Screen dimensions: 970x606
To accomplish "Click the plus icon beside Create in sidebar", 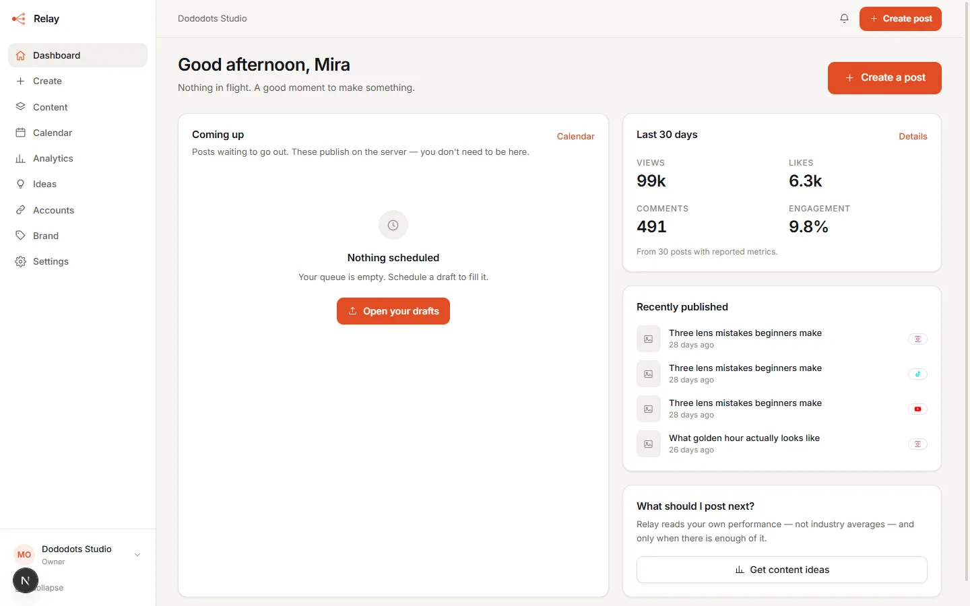I will 21,81.
